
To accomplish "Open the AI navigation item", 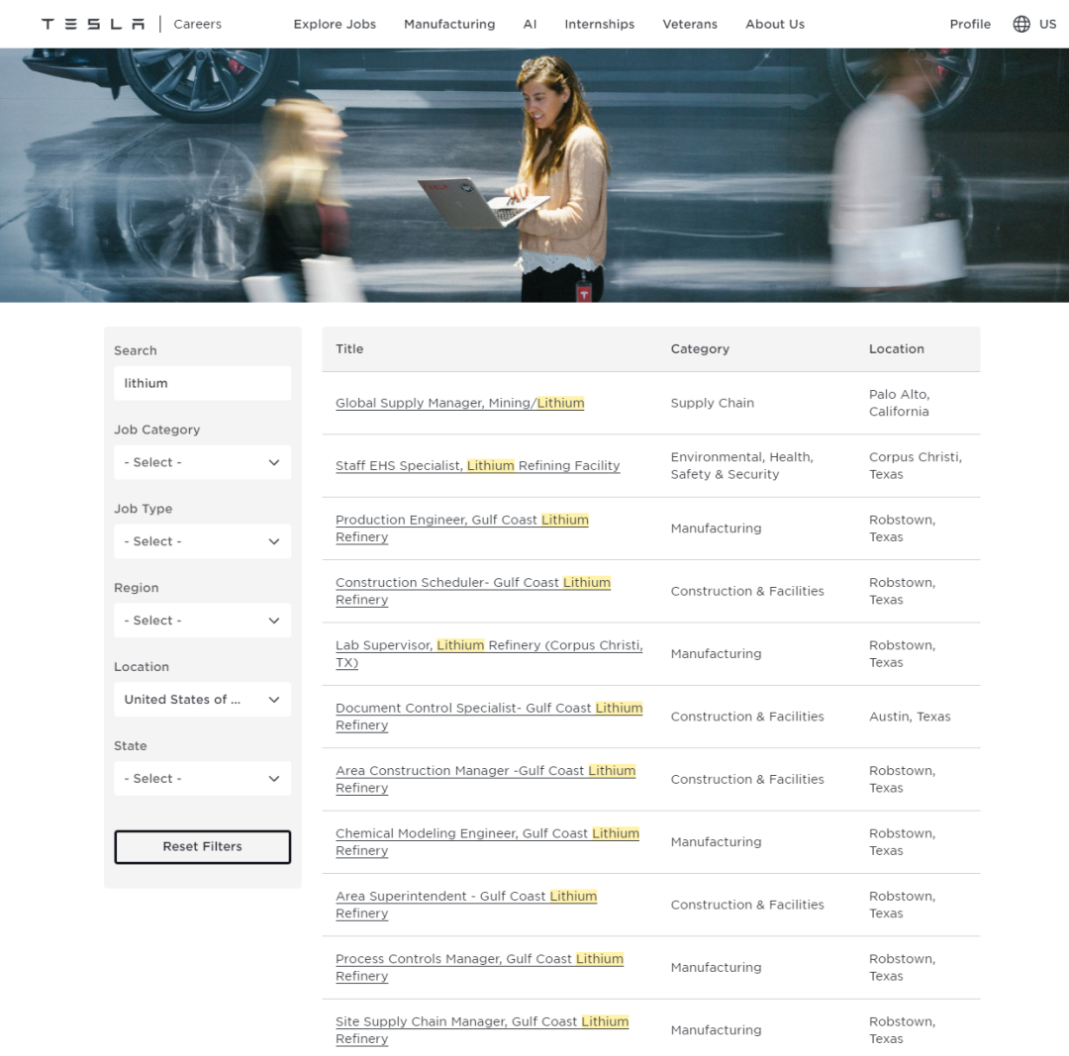I will tap(530, 24).
